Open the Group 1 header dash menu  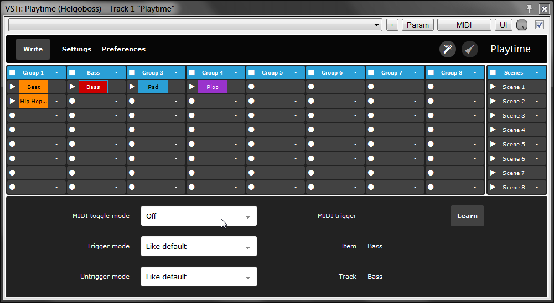coord(56,72)
